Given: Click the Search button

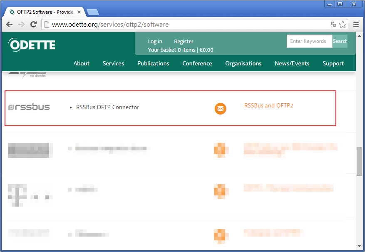Looking at the screenshot, I should tap(340, 41).
